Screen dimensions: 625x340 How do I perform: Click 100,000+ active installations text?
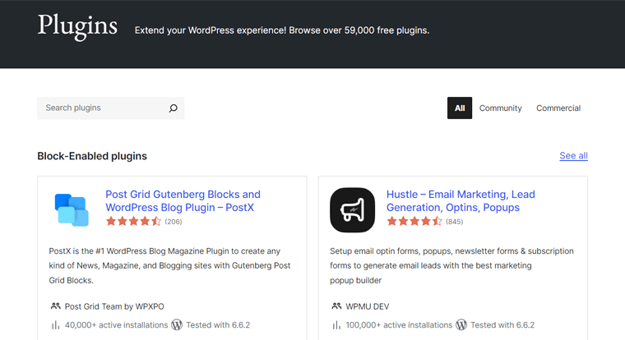pos(399,325)
